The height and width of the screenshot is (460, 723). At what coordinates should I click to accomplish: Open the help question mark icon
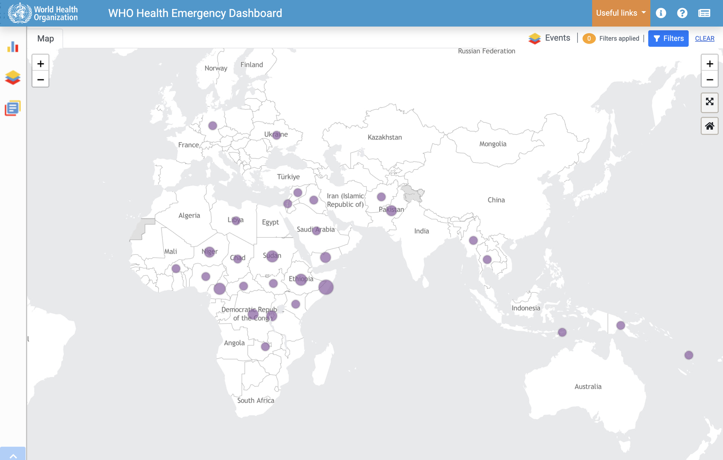(x=682, y=13)
